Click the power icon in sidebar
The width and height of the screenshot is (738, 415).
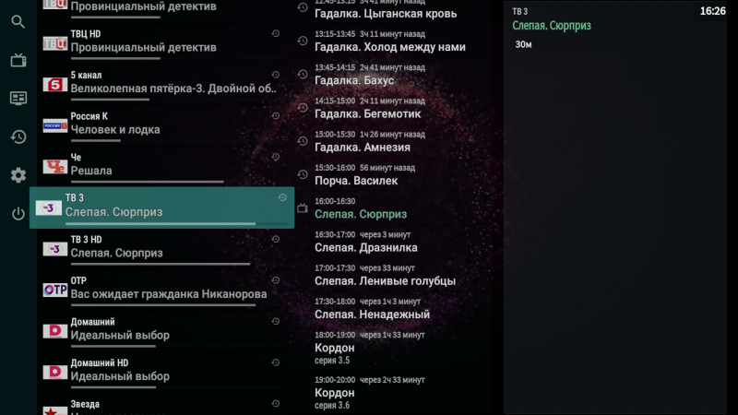click(18, 214)
